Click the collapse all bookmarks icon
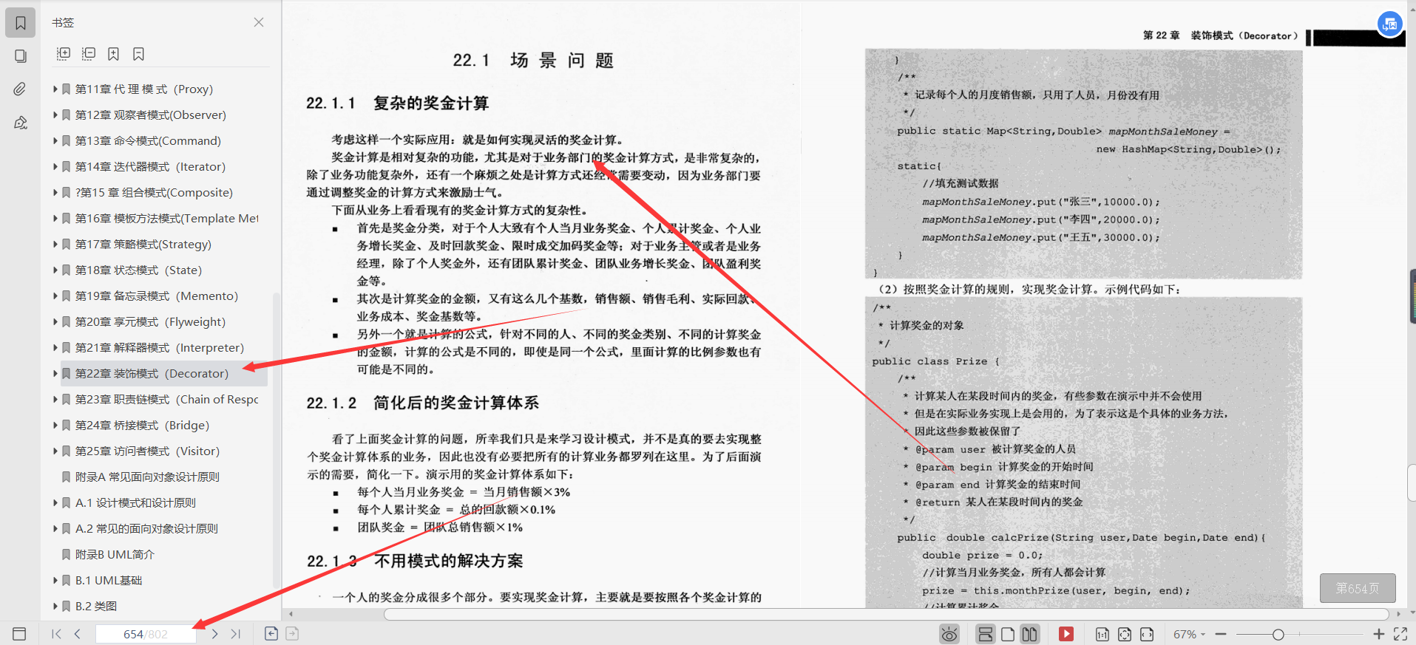Image resolution: width=1416 pixels, height=645 pixels. pyautogui.click(x=89, y=53)
